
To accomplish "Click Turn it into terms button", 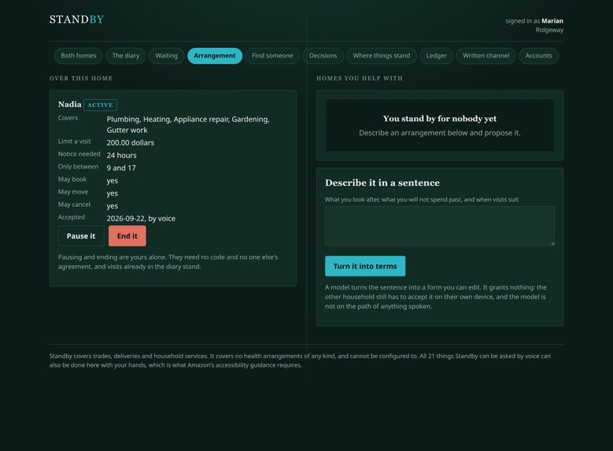I will pos(365,266).
